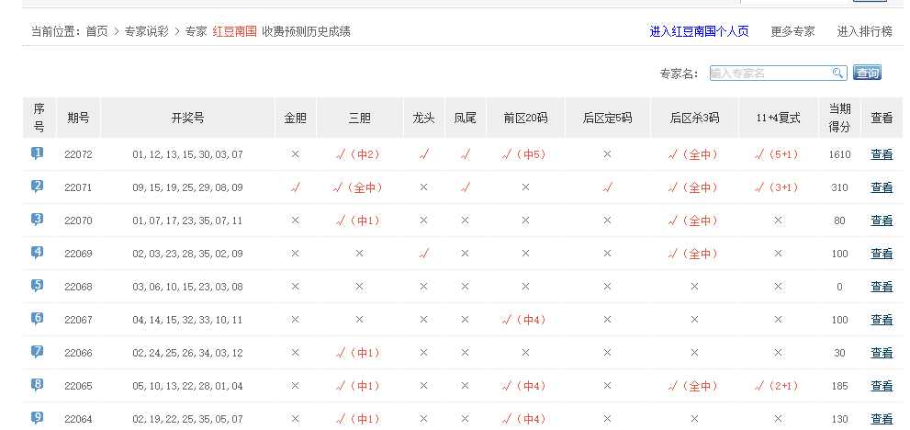Open the 更多专家 link
910x430 pixels.
pyautogui.click(x=792, y=31)
